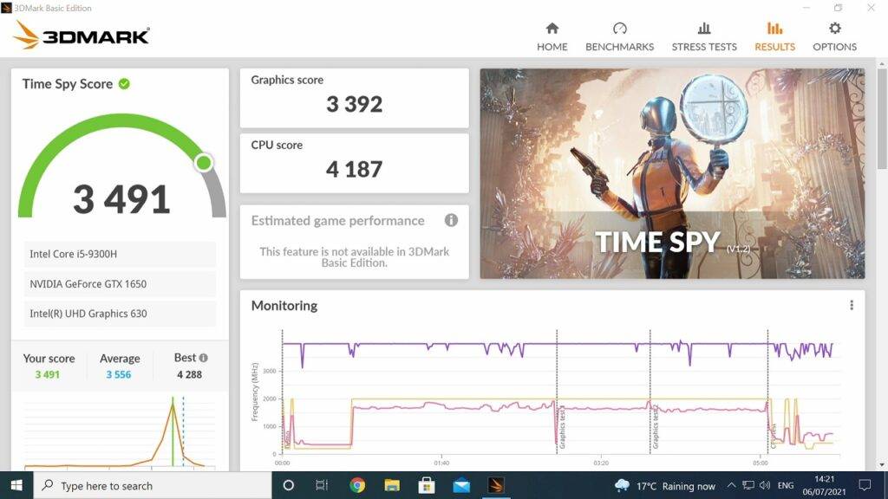The width and height of the screenshot is (888, 499).
Task: Open the Windows Start menu
Action: click(16, 485)
